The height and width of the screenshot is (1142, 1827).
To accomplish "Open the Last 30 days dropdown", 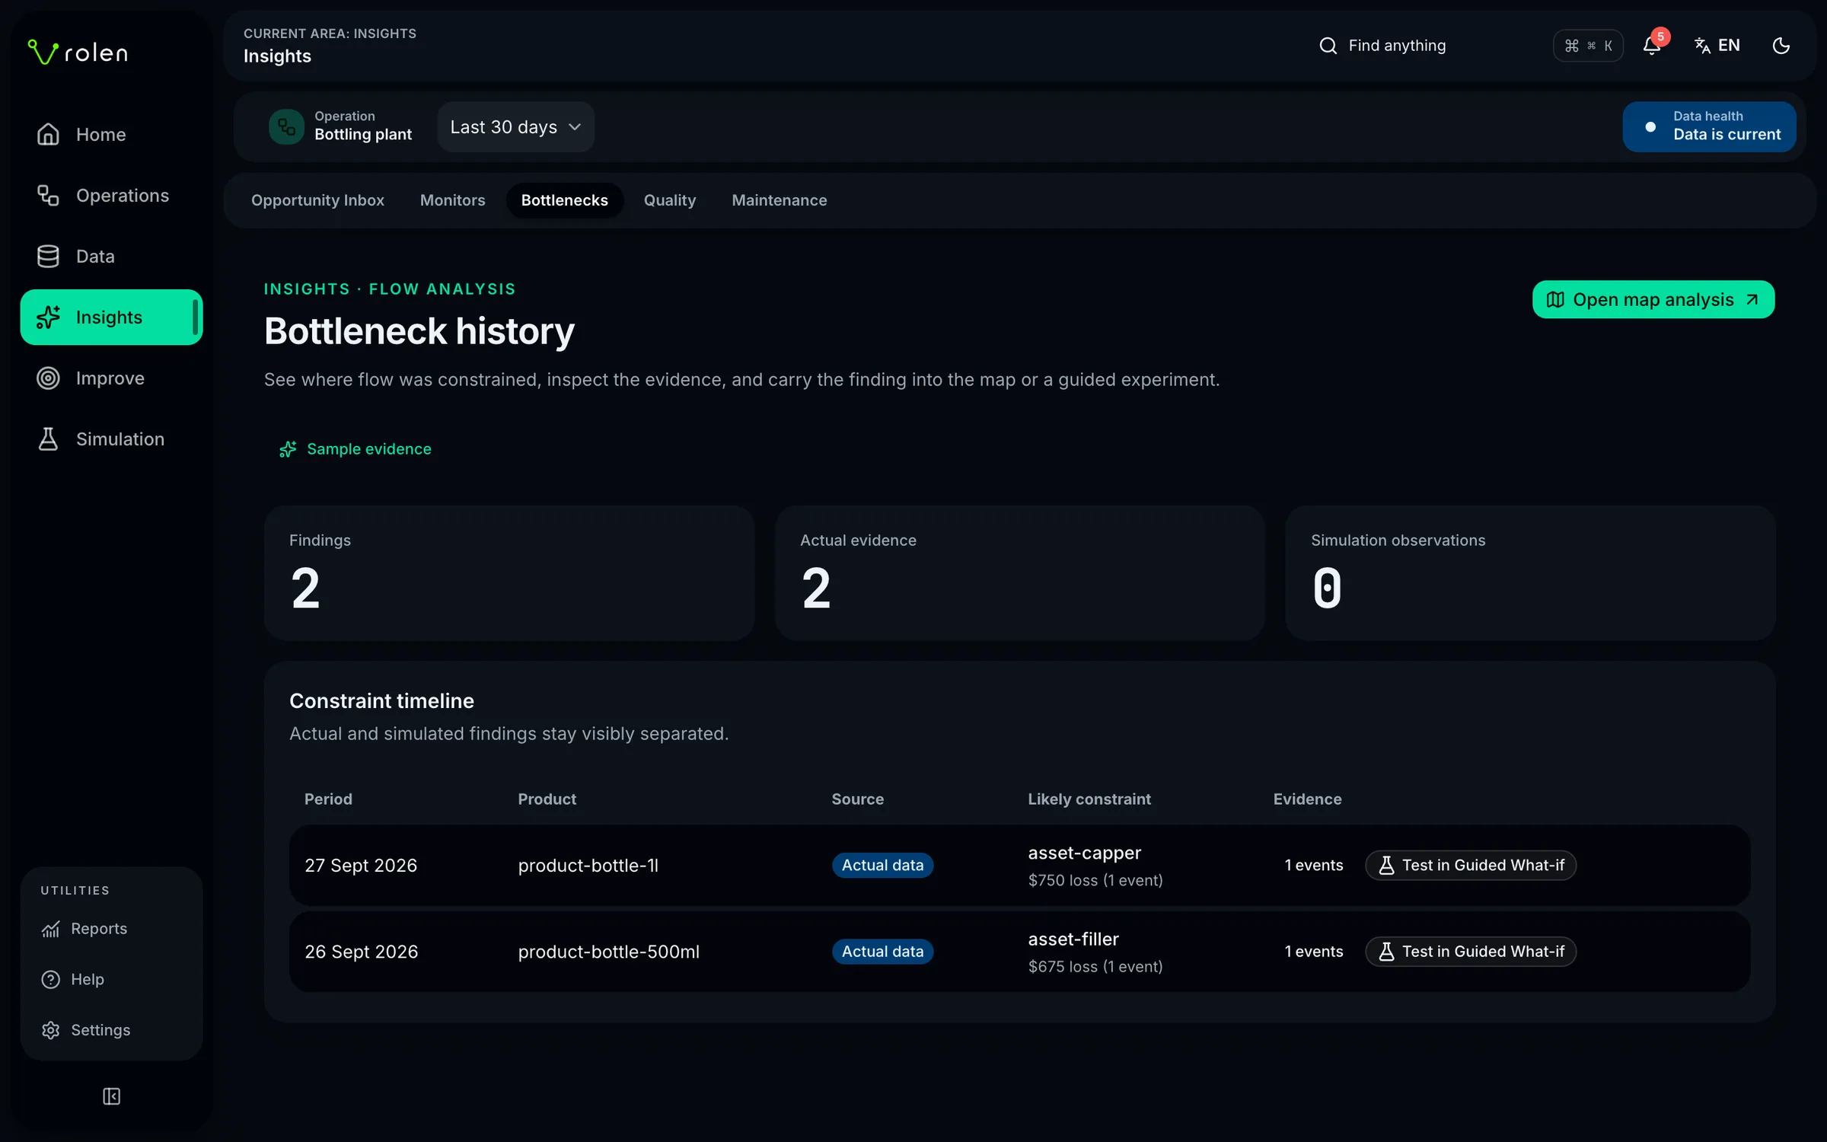I will click(x=515, y=127).
